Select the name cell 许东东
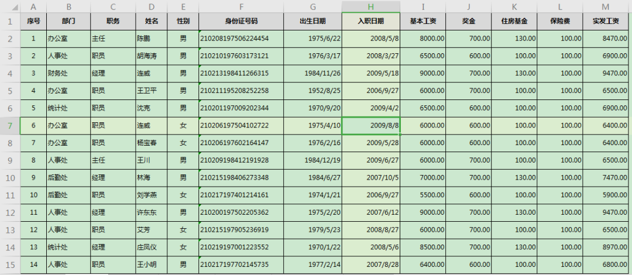 (152, 212)
